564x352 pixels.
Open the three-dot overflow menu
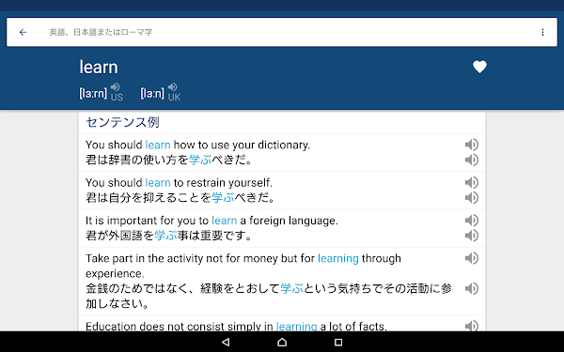tap(542, 32)
